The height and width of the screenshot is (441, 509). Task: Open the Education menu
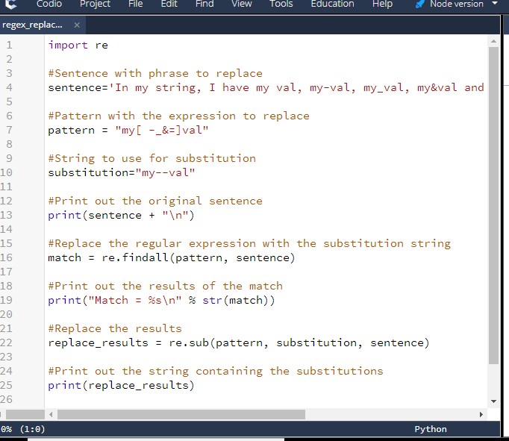(332, 4)
